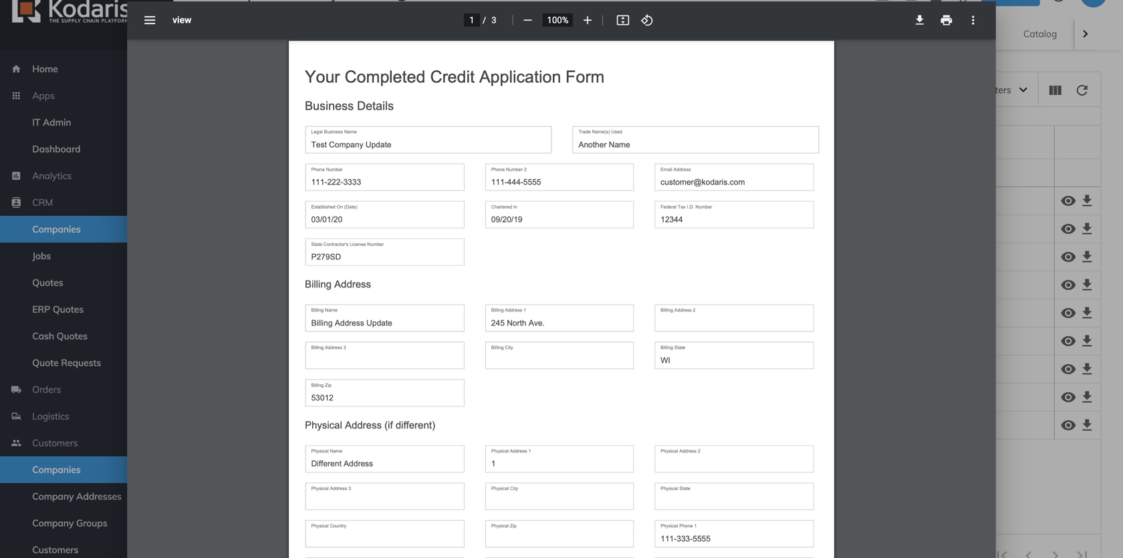The height and width of the screenshot is (558, 1123).
Task: Open the column chooser icon
Action: pyautogui.click(x=1055, y=90)
